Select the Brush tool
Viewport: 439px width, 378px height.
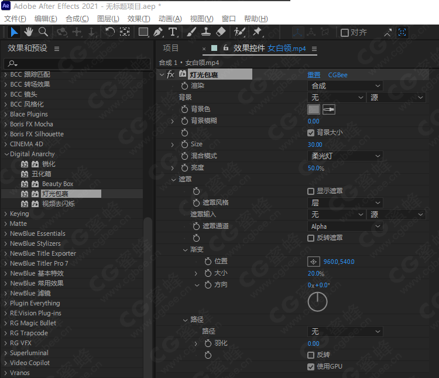tap(191, 32)
